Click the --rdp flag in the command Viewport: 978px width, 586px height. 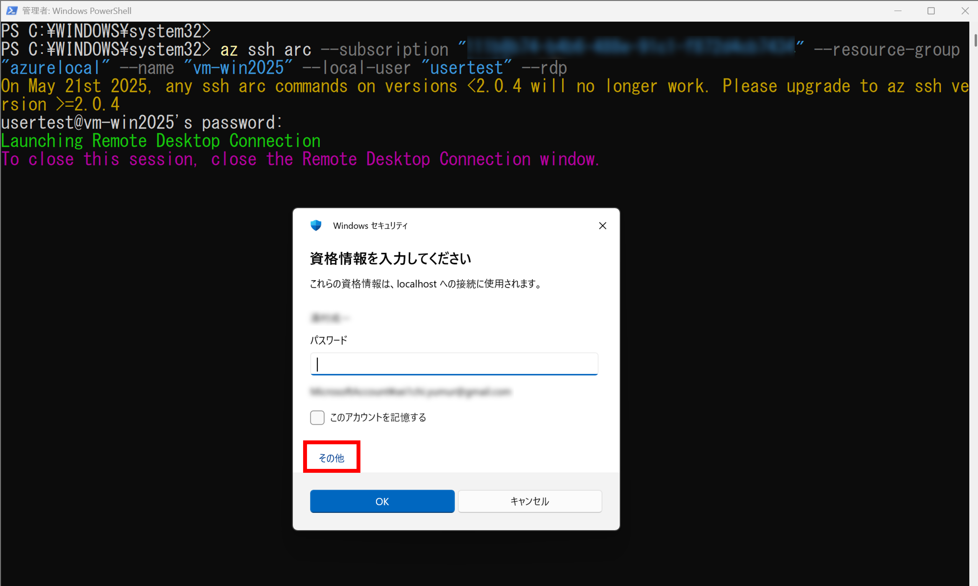click(x=545, y=68)
